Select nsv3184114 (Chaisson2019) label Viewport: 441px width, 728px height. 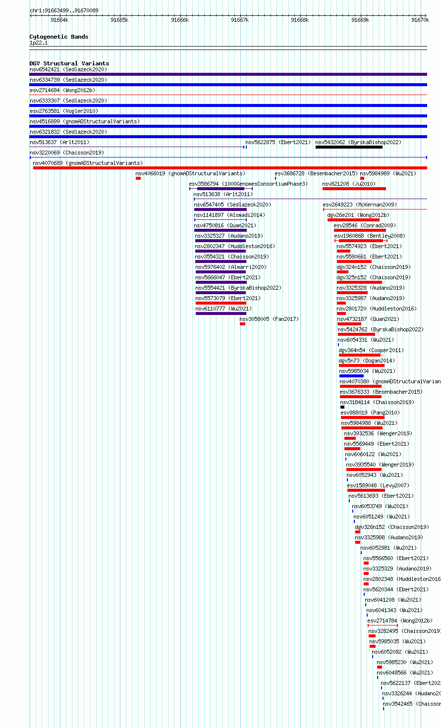(x=377, y=403)
